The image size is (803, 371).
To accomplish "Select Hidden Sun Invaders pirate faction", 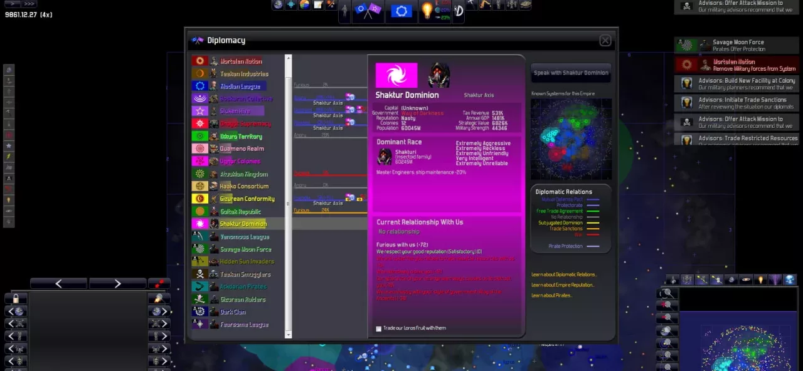I will 238,261.
